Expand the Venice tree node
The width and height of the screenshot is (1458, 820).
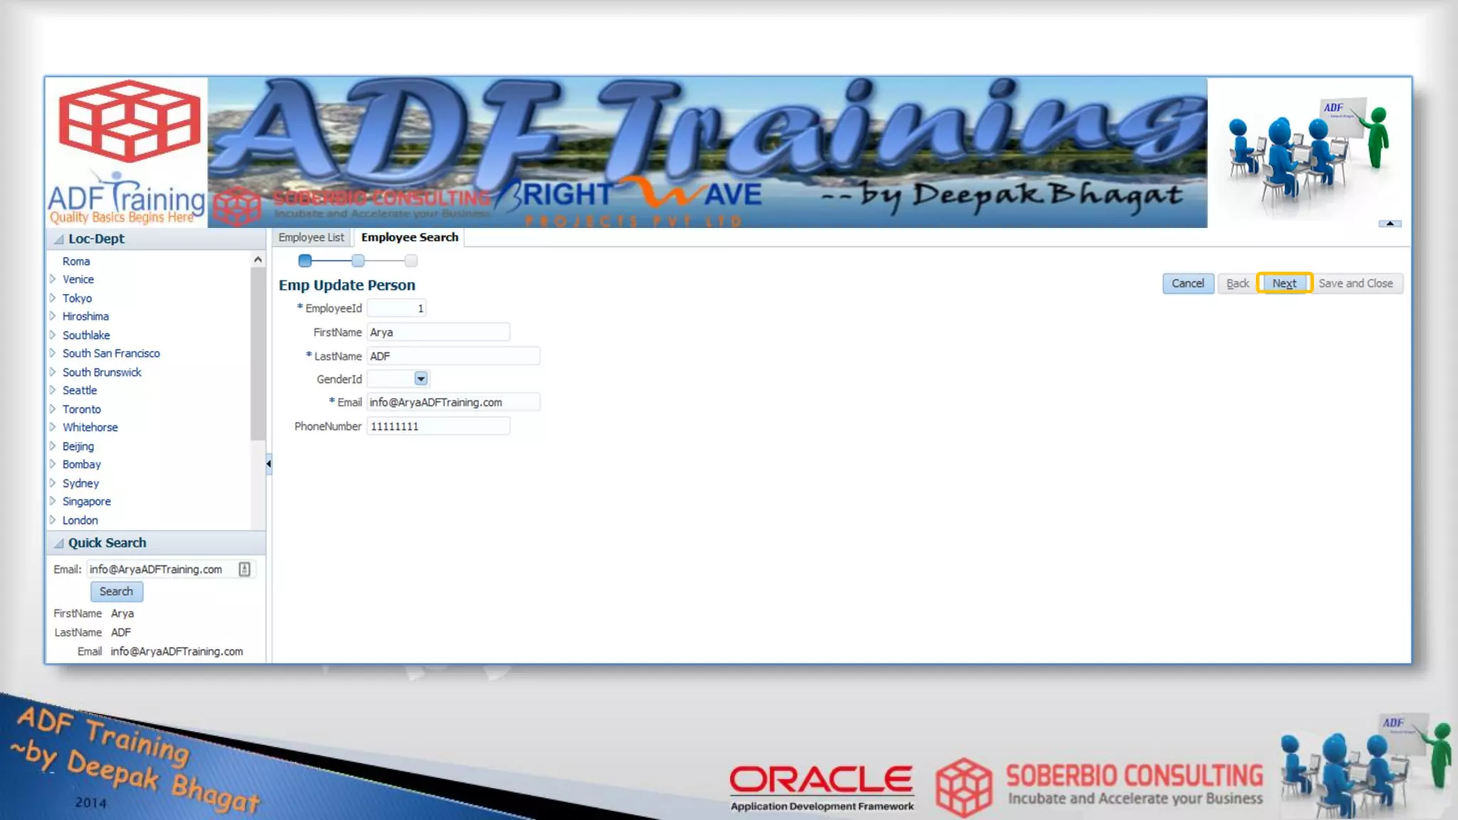tap(53, 279)
